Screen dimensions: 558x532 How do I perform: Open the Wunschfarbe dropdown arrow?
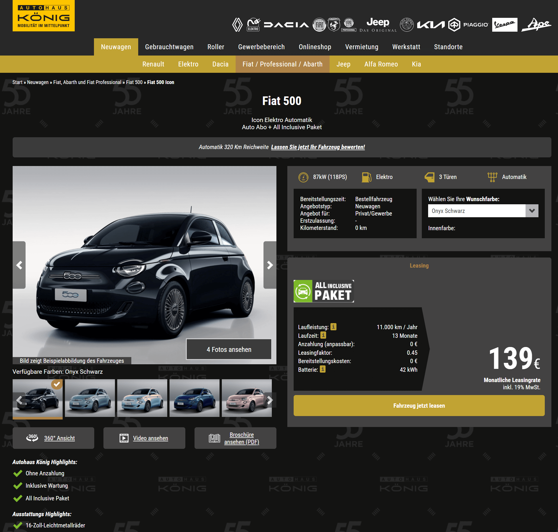tap(532, 211)
